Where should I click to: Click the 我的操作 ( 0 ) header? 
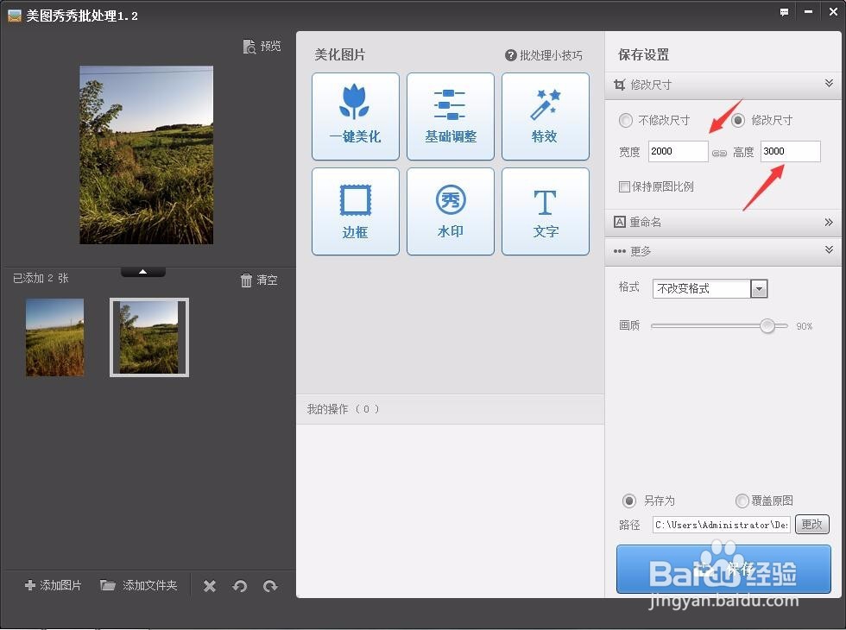[x=450, y=409]
